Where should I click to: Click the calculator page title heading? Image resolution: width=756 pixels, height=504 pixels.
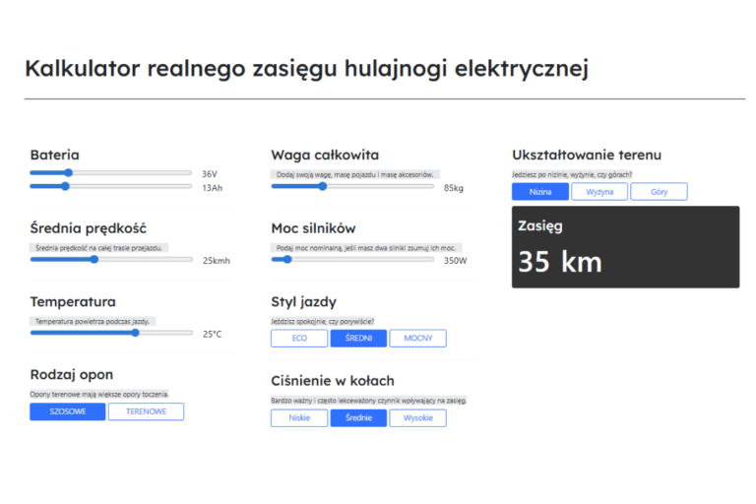coord(306,68)
